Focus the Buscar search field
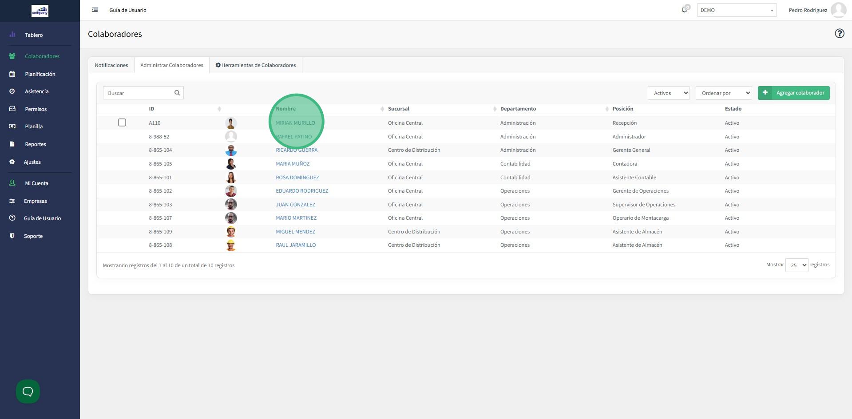852x419 pixels. 139,93
